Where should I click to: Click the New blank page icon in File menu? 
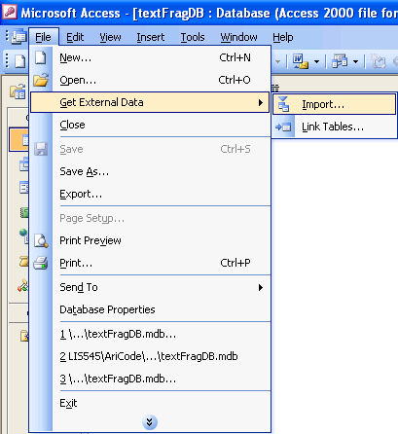[x=41, y=57]
